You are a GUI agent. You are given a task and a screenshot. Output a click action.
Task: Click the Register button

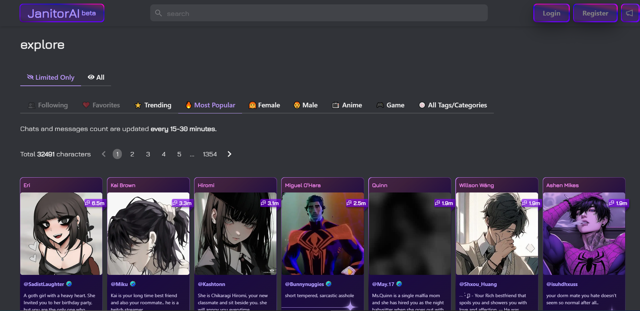[x=595, y=13]
